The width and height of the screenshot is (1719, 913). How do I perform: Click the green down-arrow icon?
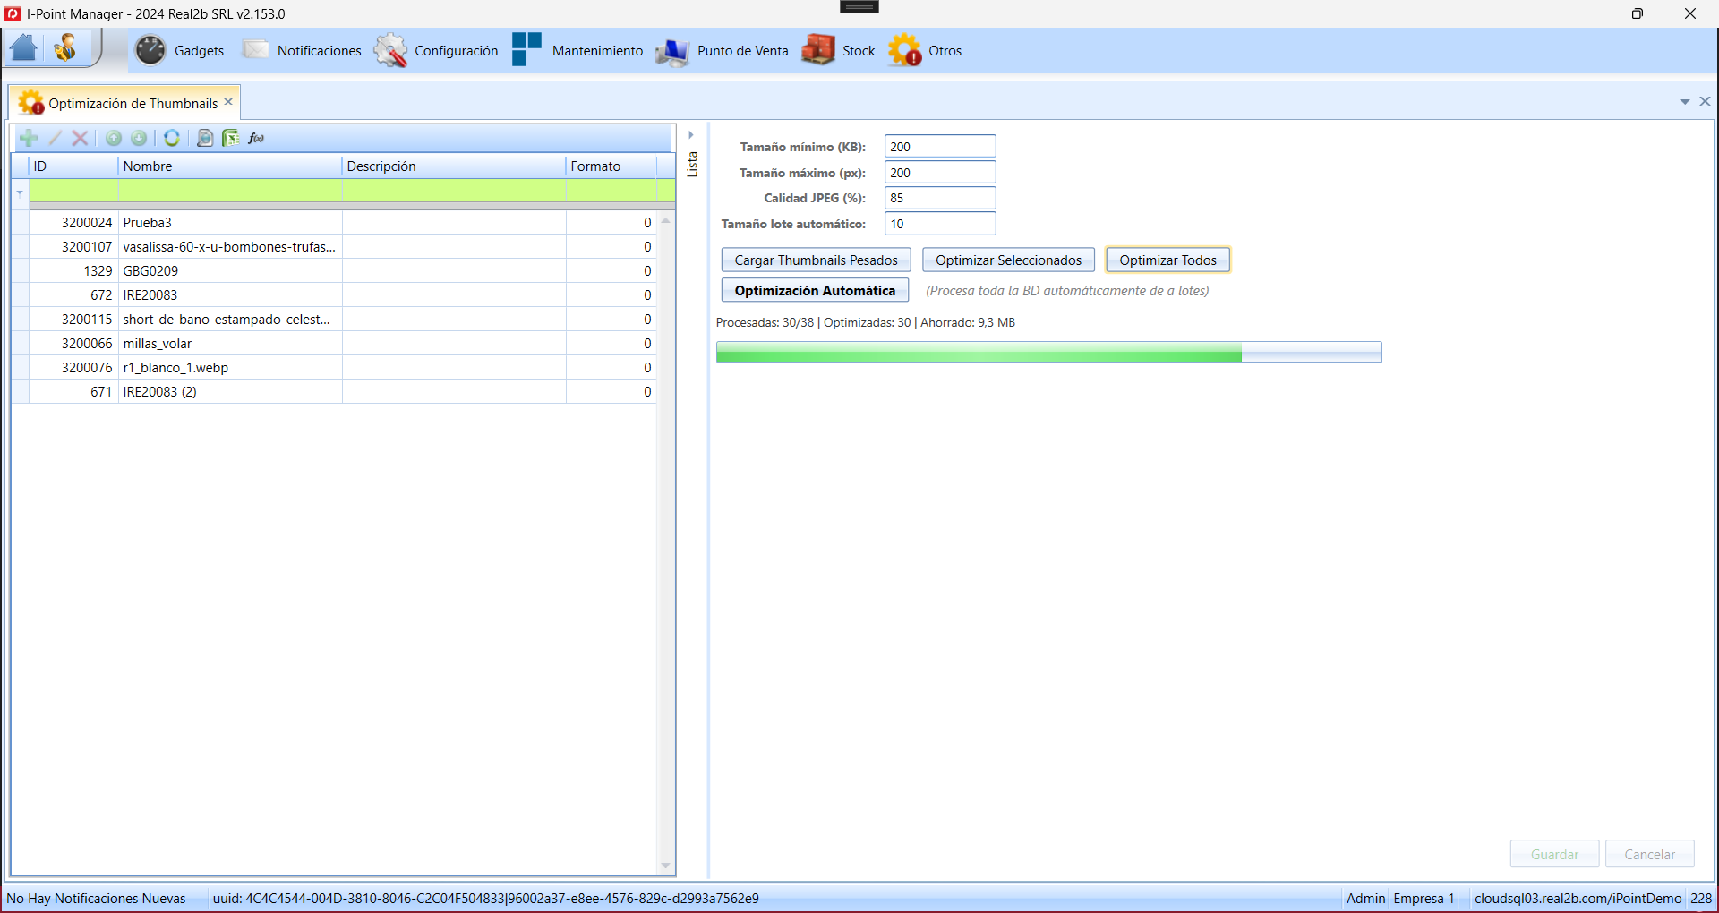click(x=139, y=138)
